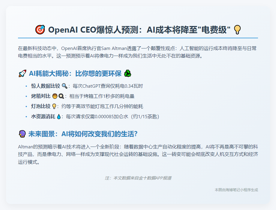Screen dimensions: 276x210
Task: Click the text 相当于烤箱工作1秒多的耗电量
Action: tap(102, 96)
